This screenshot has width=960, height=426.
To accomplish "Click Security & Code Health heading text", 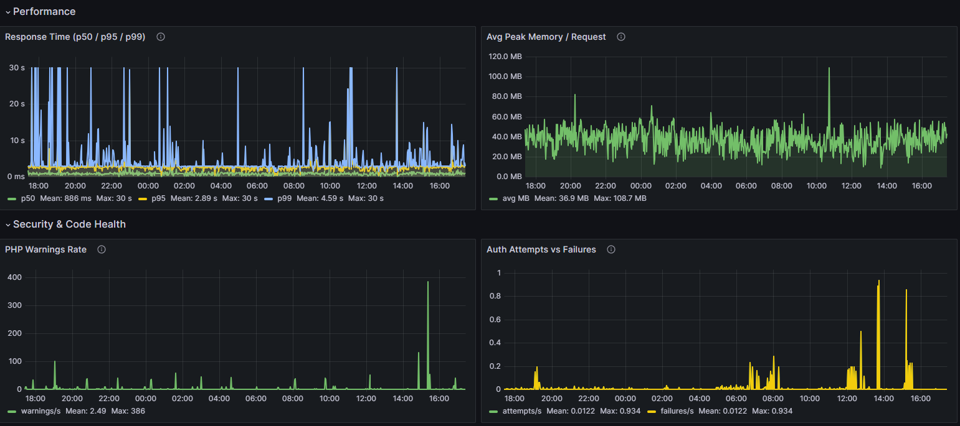I will (x=69, y=224).
